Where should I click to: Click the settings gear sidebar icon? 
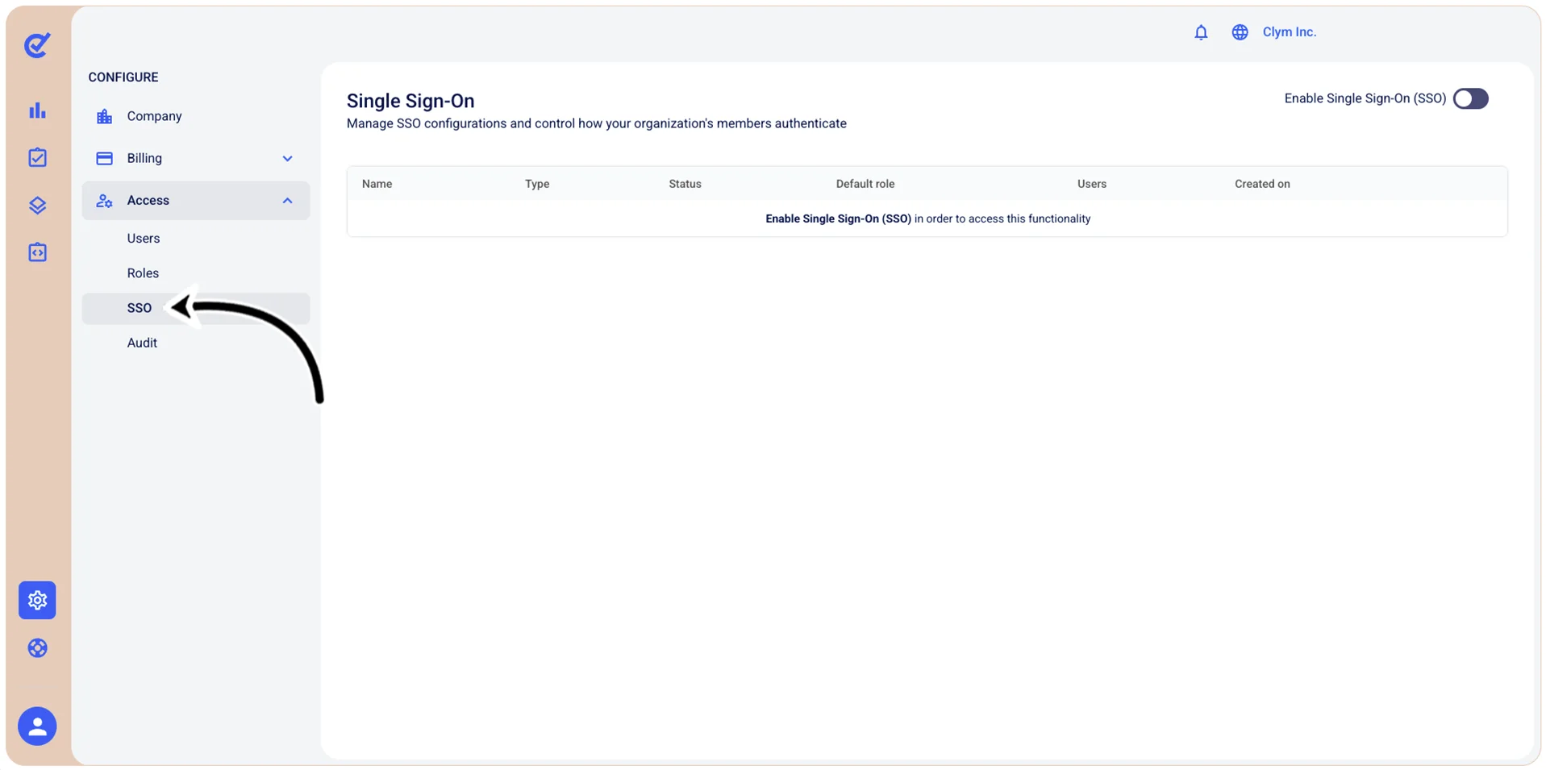click(x=37, y=600)
